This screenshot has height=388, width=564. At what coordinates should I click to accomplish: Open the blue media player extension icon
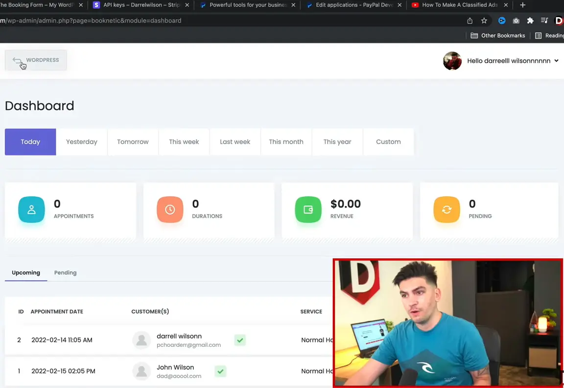[x=501, y=21]
